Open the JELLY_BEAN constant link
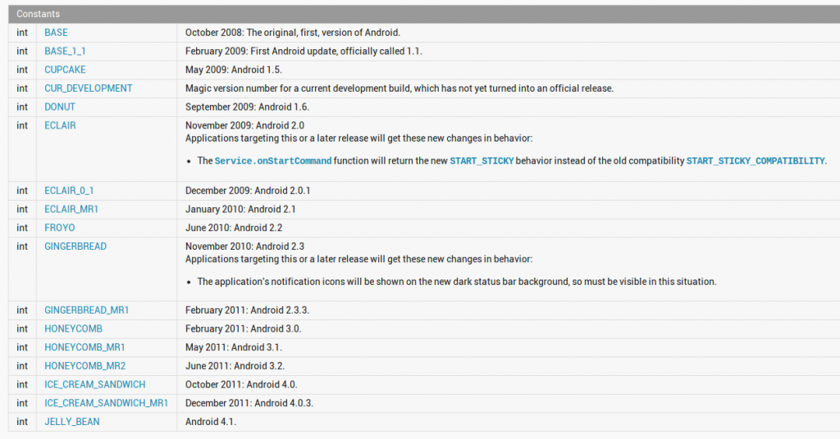840x439 pixels. [72, 422]
